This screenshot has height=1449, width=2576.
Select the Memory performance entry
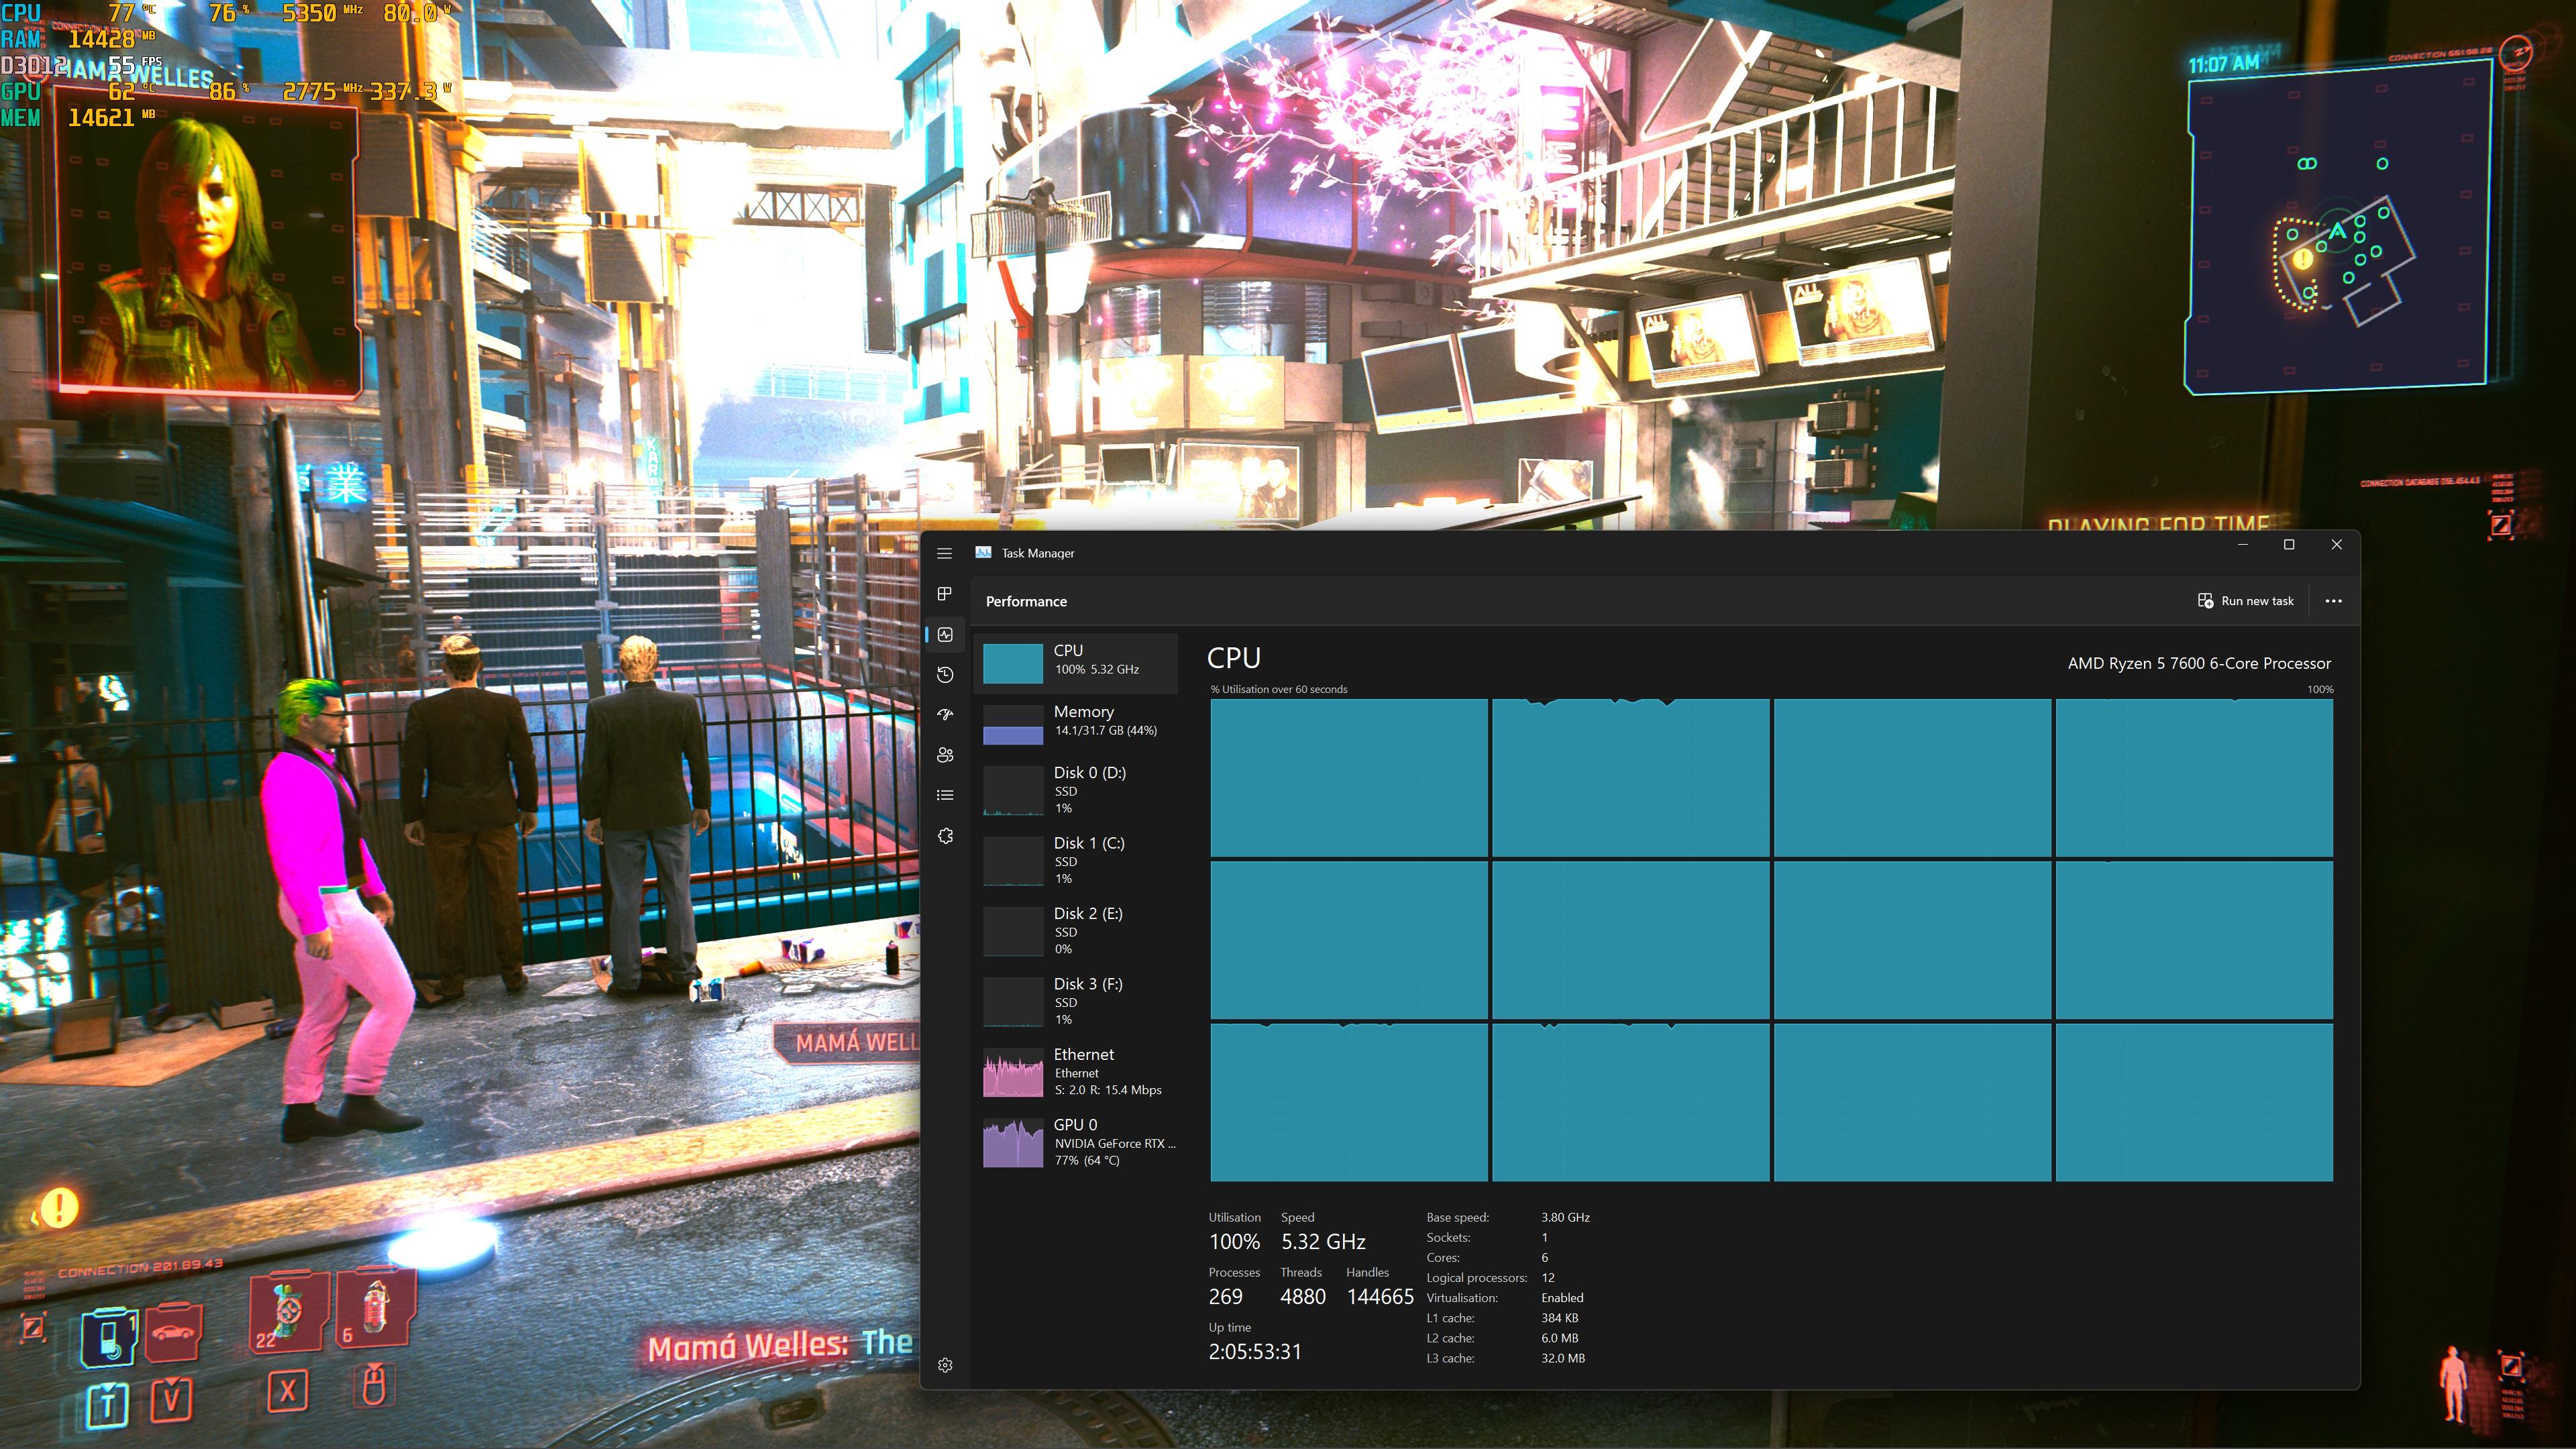coord(1076,721)
